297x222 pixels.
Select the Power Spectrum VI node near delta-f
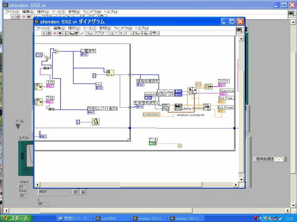pyautogui.click(x=178, y=107)
